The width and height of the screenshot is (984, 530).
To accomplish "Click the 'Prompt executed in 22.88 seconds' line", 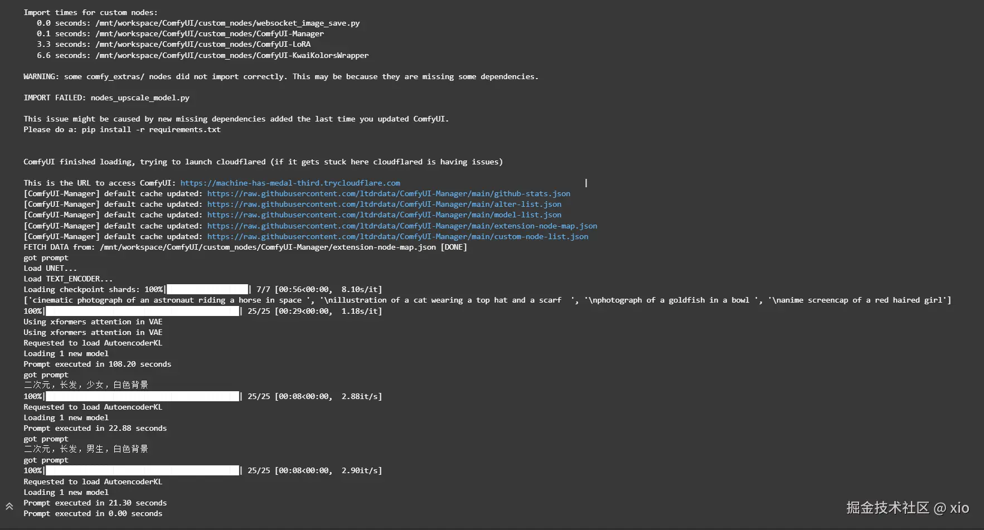I will (95, 428).
